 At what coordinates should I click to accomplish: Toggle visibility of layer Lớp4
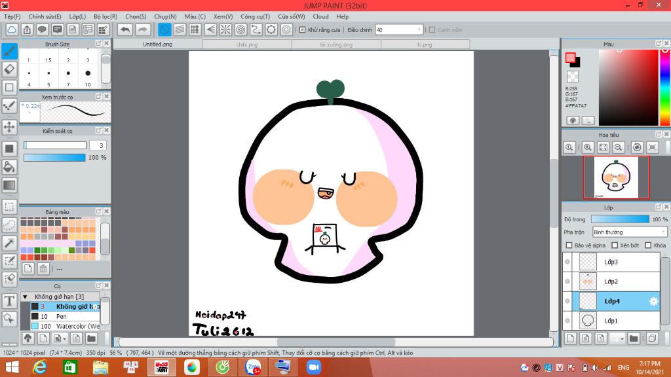pyautogui.click(x=567, y=301)
